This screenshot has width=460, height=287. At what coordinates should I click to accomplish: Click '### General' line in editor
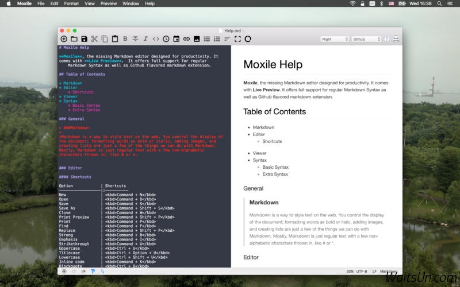pyautogui.click(x=71, y=119)
